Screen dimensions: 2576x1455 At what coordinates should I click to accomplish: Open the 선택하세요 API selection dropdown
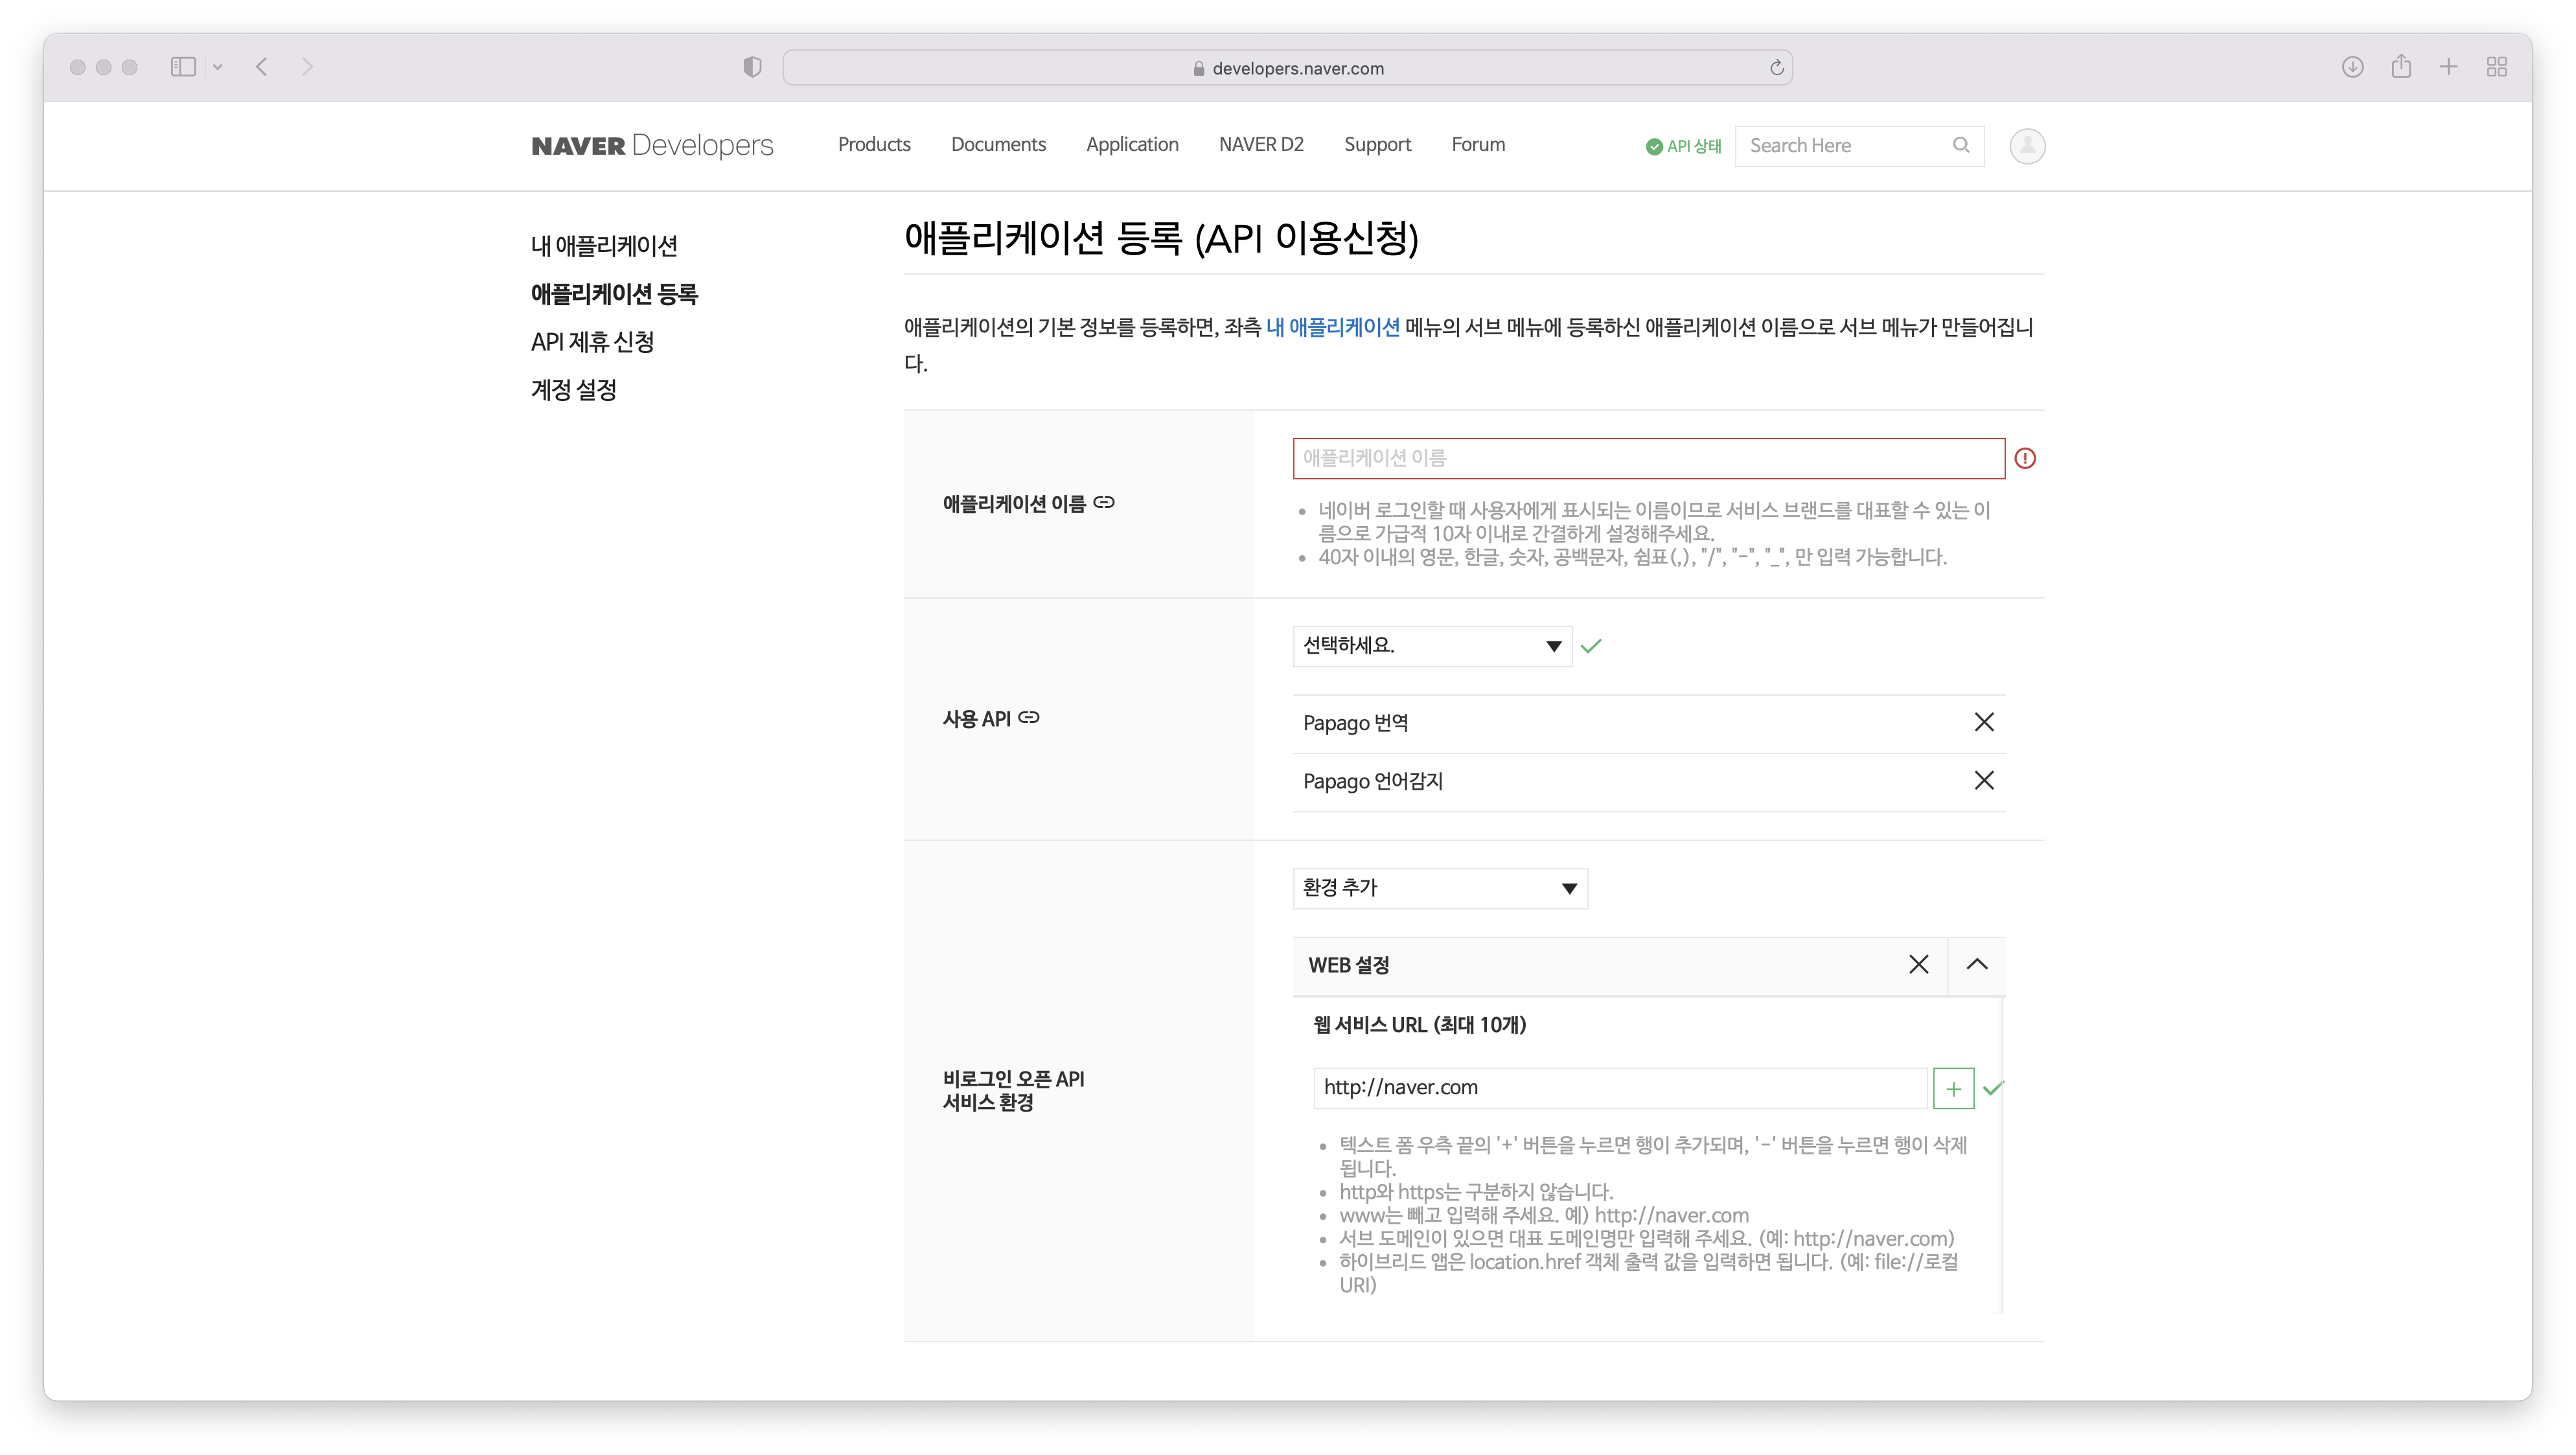click(x=1431, y=645)
